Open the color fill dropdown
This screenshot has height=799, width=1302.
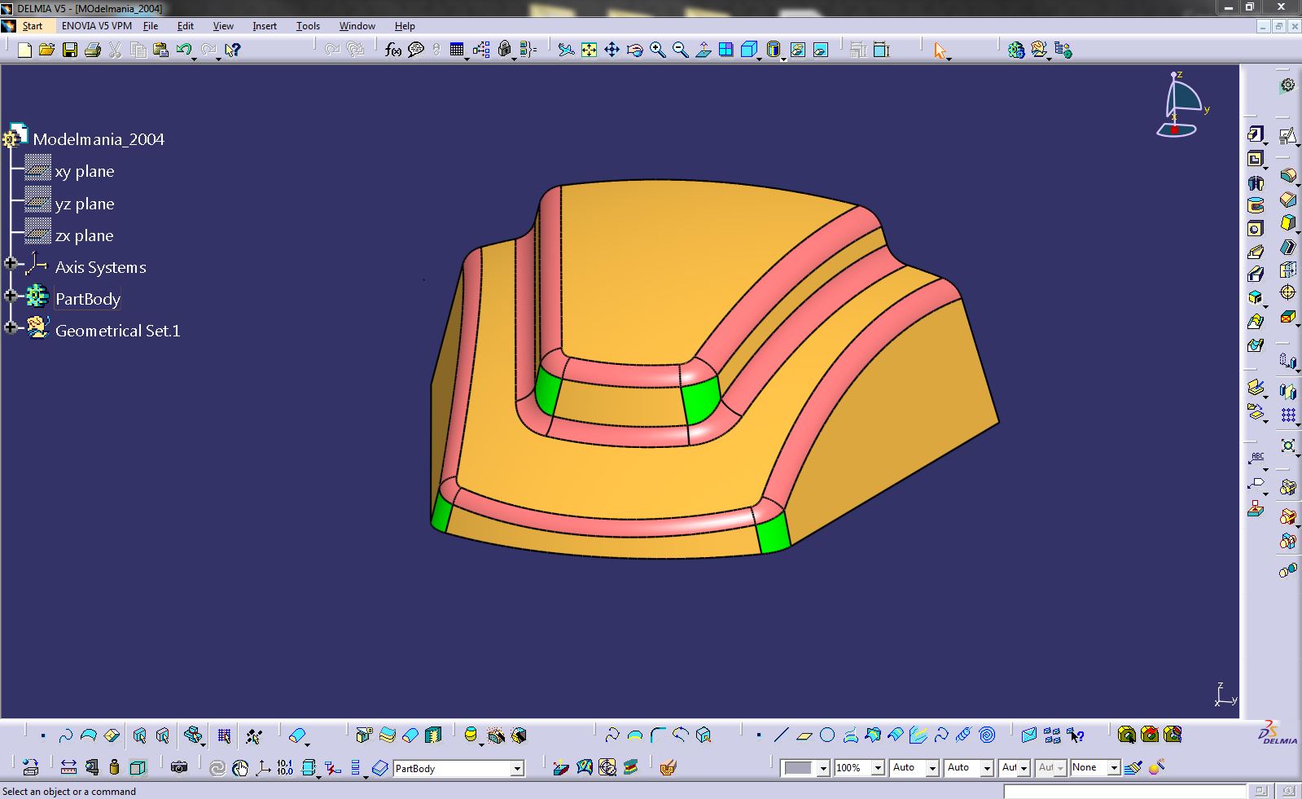[822, 768]
